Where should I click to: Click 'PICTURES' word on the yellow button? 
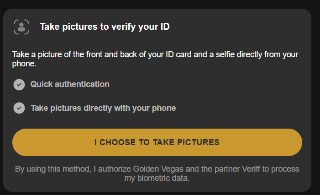click(x=198, y=142)
